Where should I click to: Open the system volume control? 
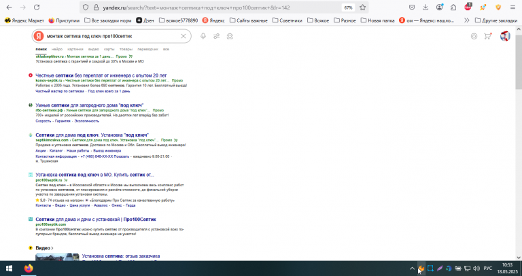(476, 269)
